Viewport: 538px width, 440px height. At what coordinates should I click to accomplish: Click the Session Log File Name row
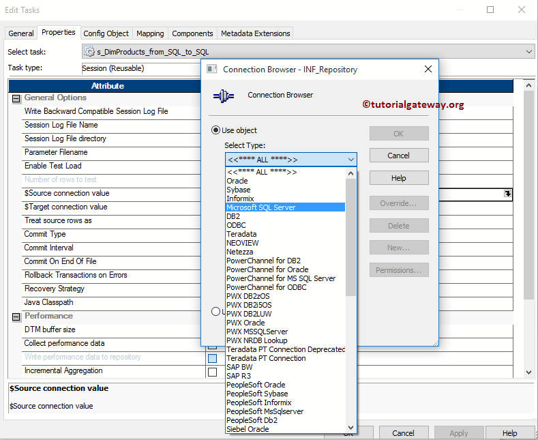(112, 126)
